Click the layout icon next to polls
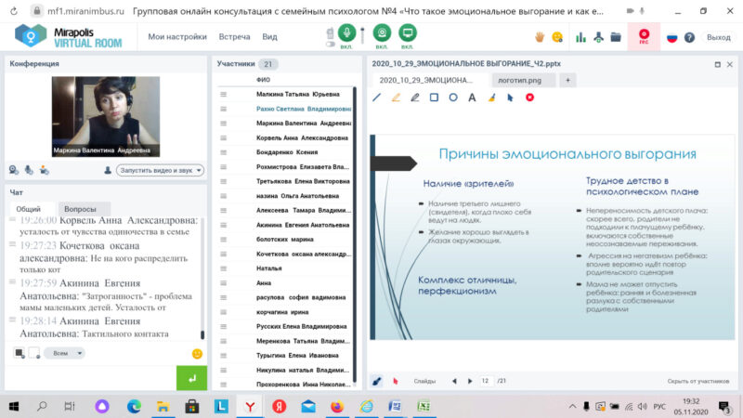Screen dimensions: 743x418 click(x=598, y=37)
